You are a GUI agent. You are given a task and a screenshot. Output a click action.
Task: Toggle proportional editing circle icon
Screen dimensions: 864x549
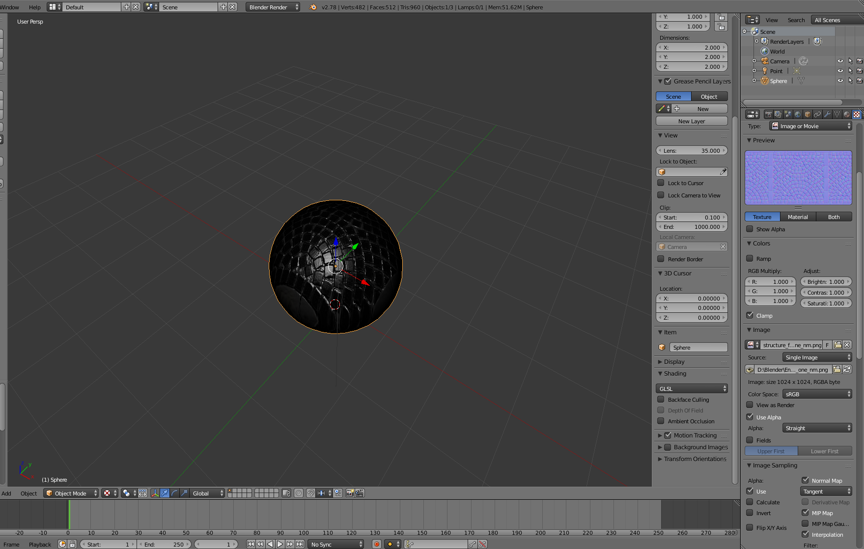click(299, 493)
